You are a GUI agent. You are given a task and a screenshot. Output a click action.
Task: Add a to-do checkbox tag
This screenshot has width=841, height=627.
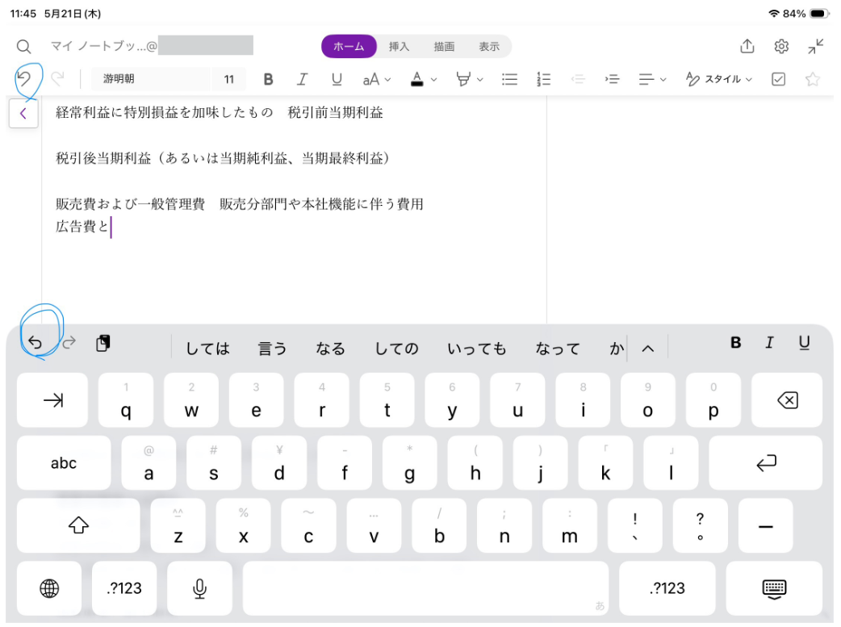pos(778,79)
